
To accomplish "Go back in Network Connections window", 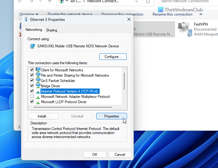I will [x=20, y=1].
